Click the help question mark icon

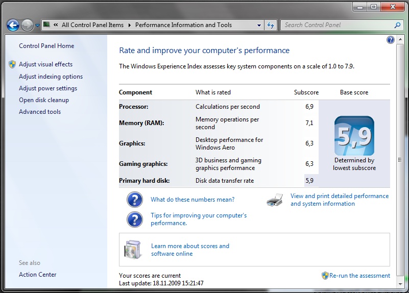[391, 40]
